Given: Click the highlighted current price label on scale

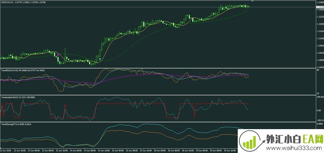Looking at the screenshot, I should tap(320, 7).
